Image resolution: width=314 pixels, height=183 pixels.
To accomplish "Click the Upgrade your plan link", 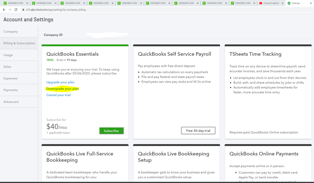I will (x=60, y=82).
